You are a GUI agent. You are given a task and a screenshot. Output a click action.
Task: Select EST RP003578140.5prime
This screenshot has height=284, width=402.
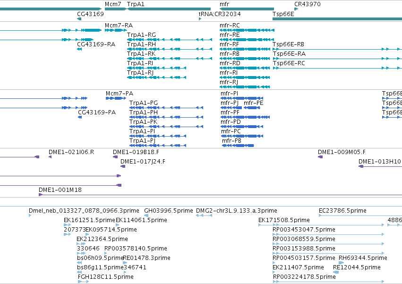106,253
